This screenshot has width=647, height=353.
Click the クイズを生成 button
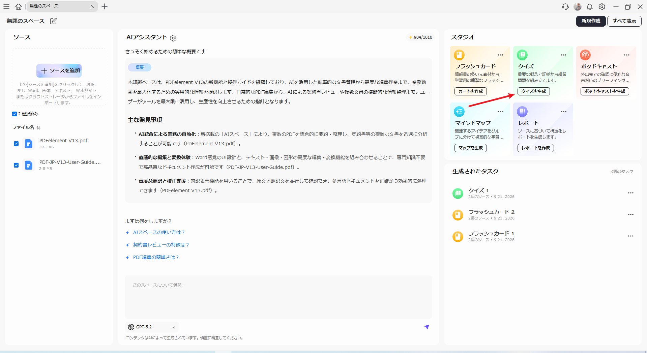point(534,91)
